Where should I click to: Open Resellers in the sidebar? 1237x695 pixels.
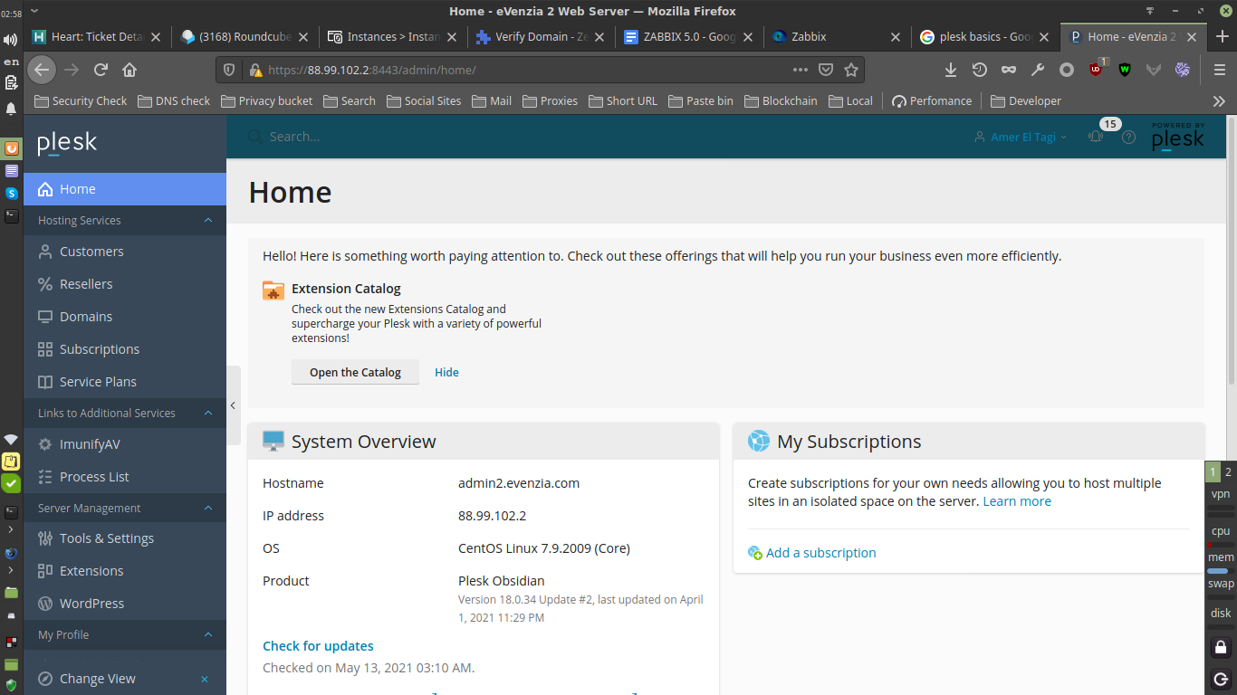(x=125, y=284)
